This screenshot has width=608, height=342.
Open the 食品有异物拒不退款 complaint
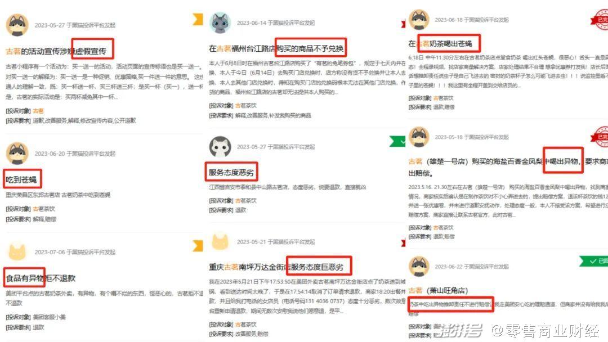point(41,278)
